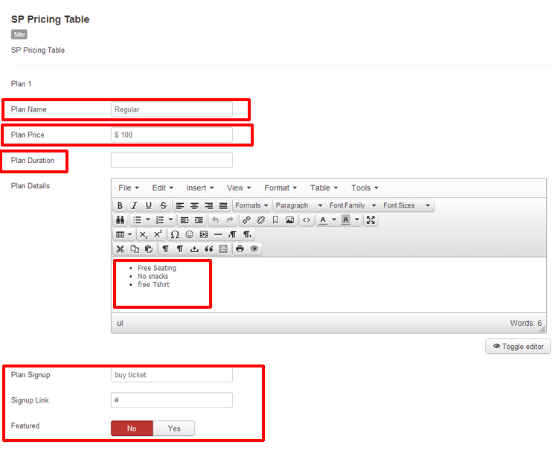Open the Font Family dropdown
This screenshot has width=558, height=456.
353,205
